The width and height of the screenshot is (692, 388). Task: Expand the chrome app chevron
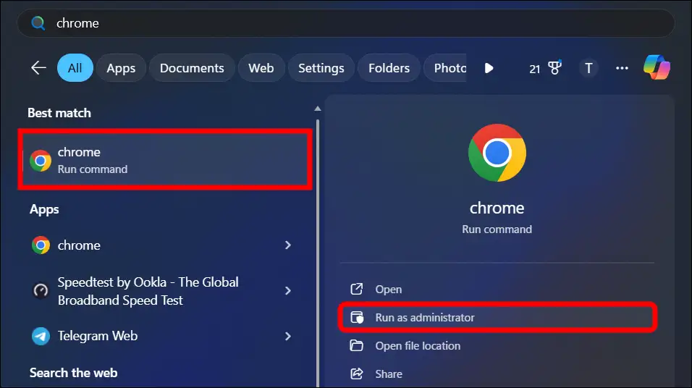(x=288, y=245)
